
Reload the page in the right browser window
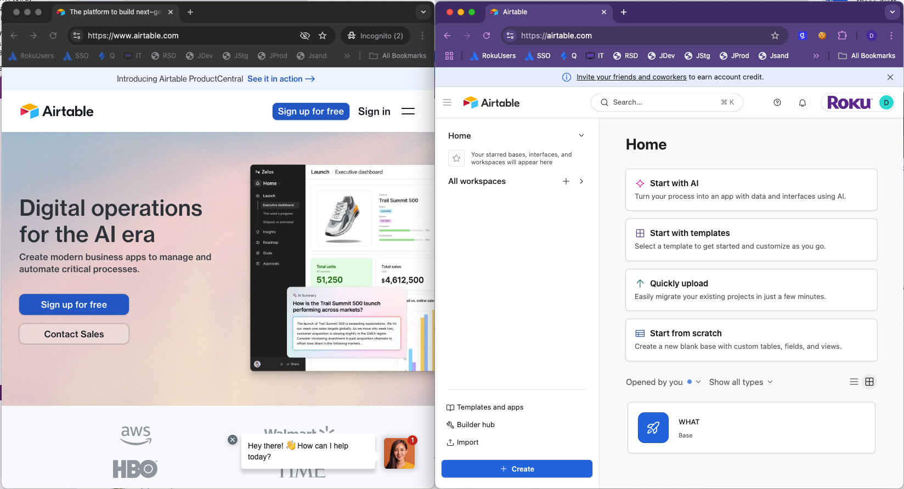(x=487, y=36)
